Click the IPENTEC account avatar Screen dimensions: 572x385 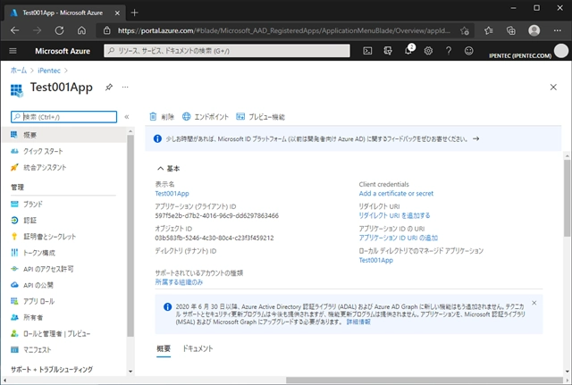[561, 51]
